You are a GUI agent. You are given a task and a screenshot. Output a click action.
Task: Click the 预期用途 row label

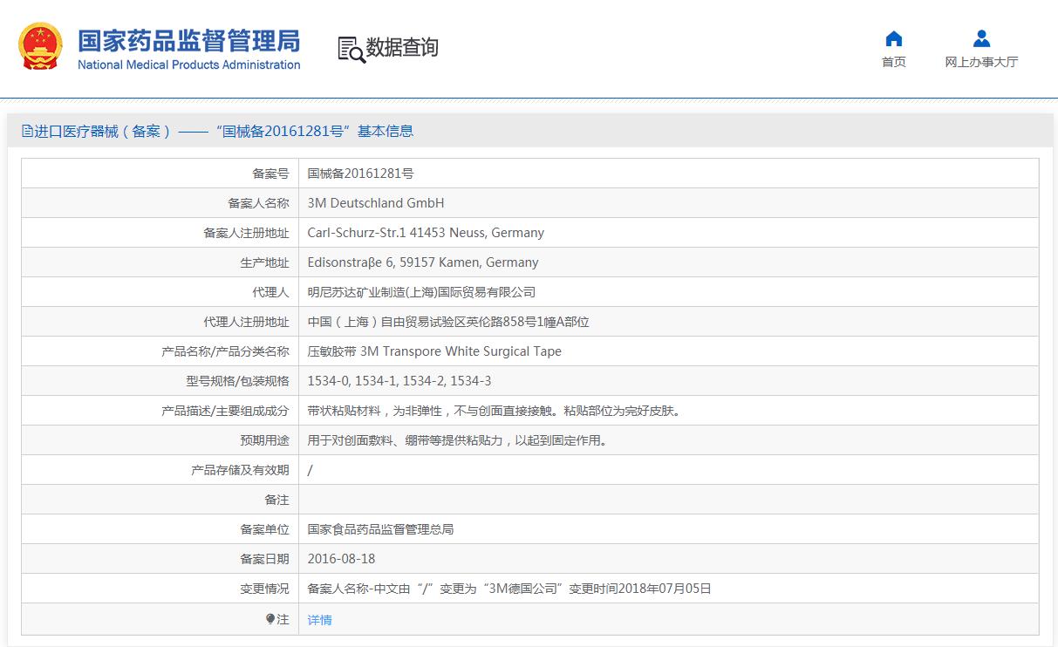pos(264,440)
